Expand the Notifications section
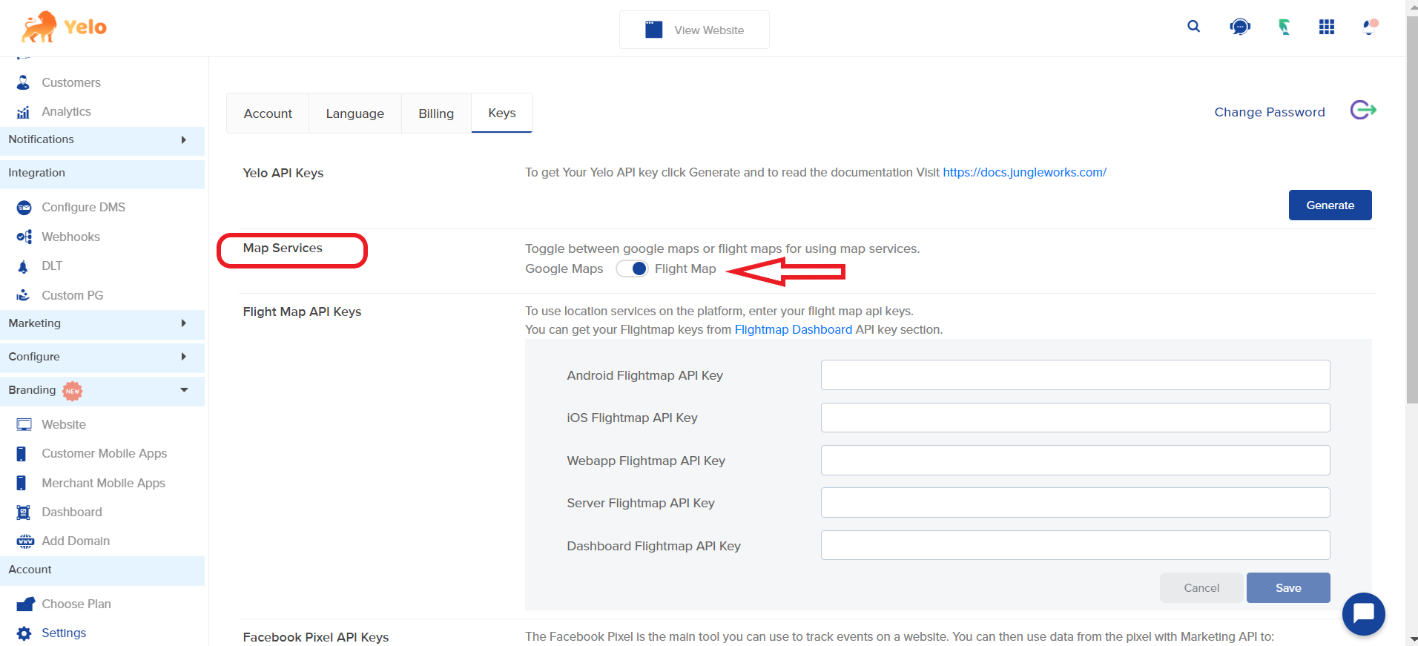Viewport: 1418px width, 646px height. click(x=102, y=140)
